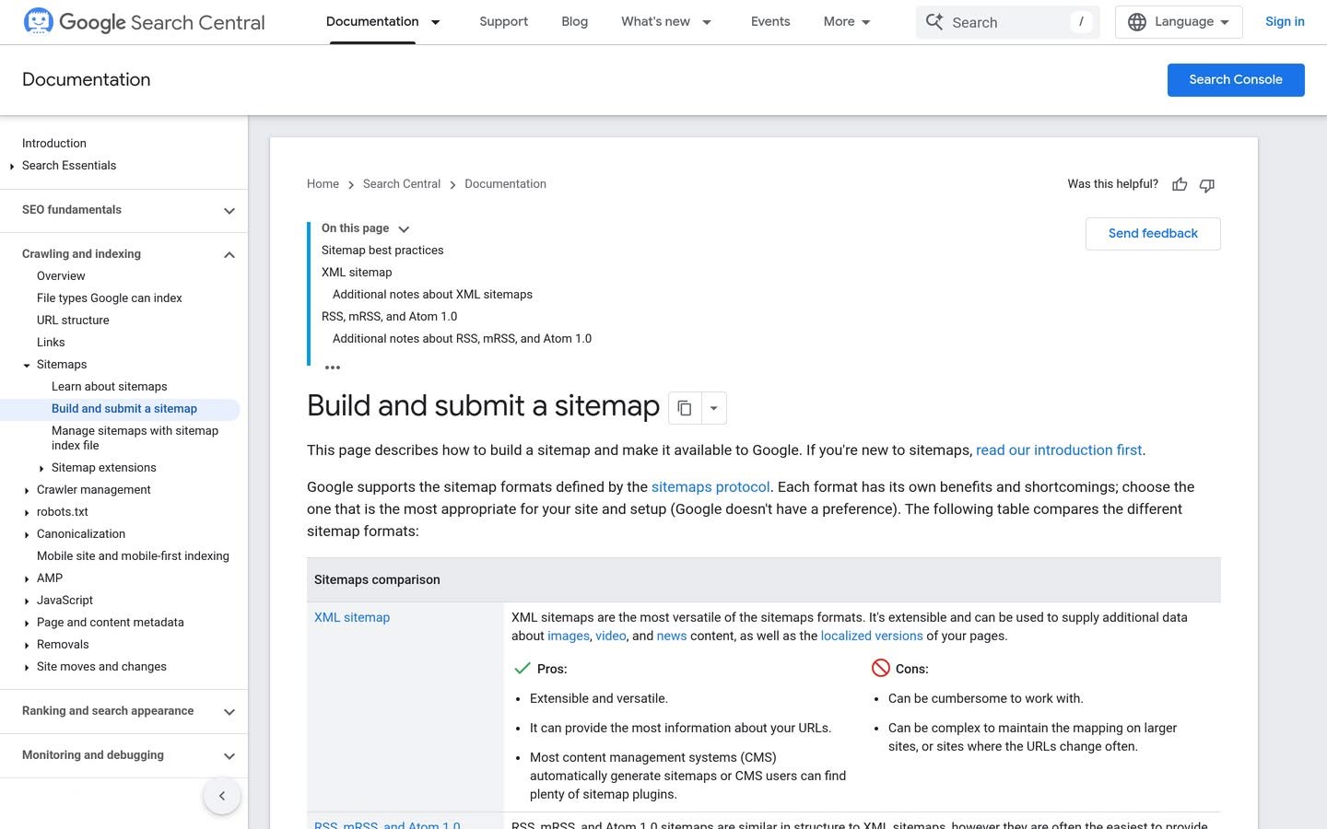Jump to RSS, mRSS, and Atom 1.0 section
This screenshot has height=829, width=1327.
coord(389,317)
